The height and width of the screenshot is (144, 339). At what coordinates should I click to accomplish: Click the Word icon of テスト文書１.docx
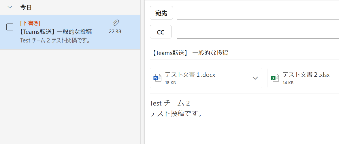coord(157,78)
